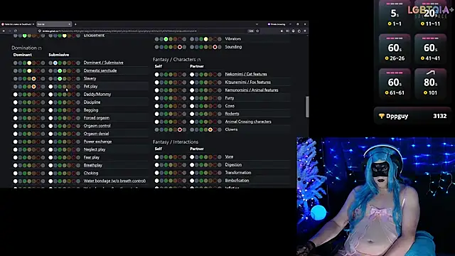Viewport: 455px width, 256px height.
Task: Click the 80s 101 timer card
Action: click(x=430, y=83)
